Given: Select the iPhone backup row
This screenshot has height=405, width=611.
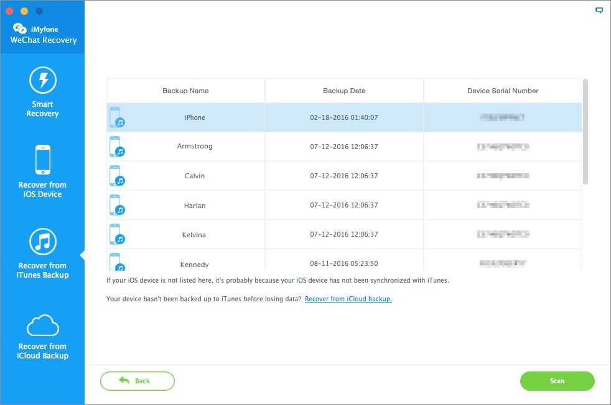Looking at the screenshot, I should point(195,117).
